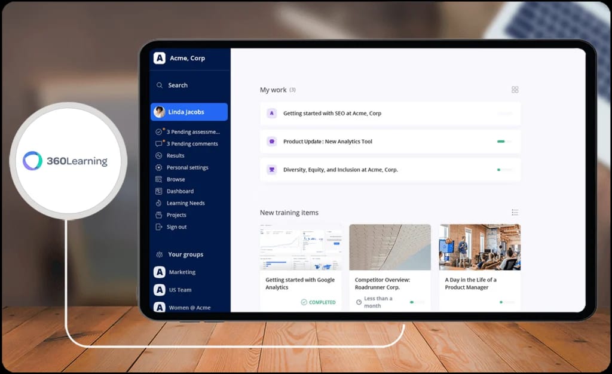Click the Marketing group badge icon
This screenshot has height=374, width=612.
pyautogui.click(x=159, y=272)
